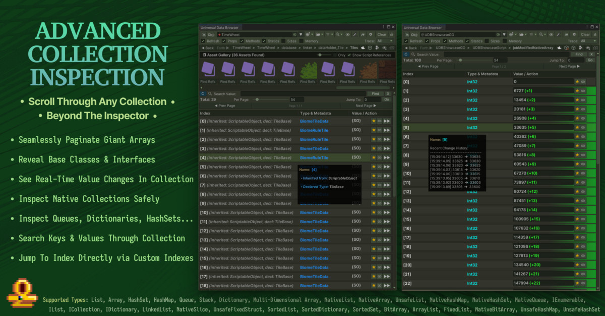Star the [1] Int32 value 6727 row

(577, 91)
